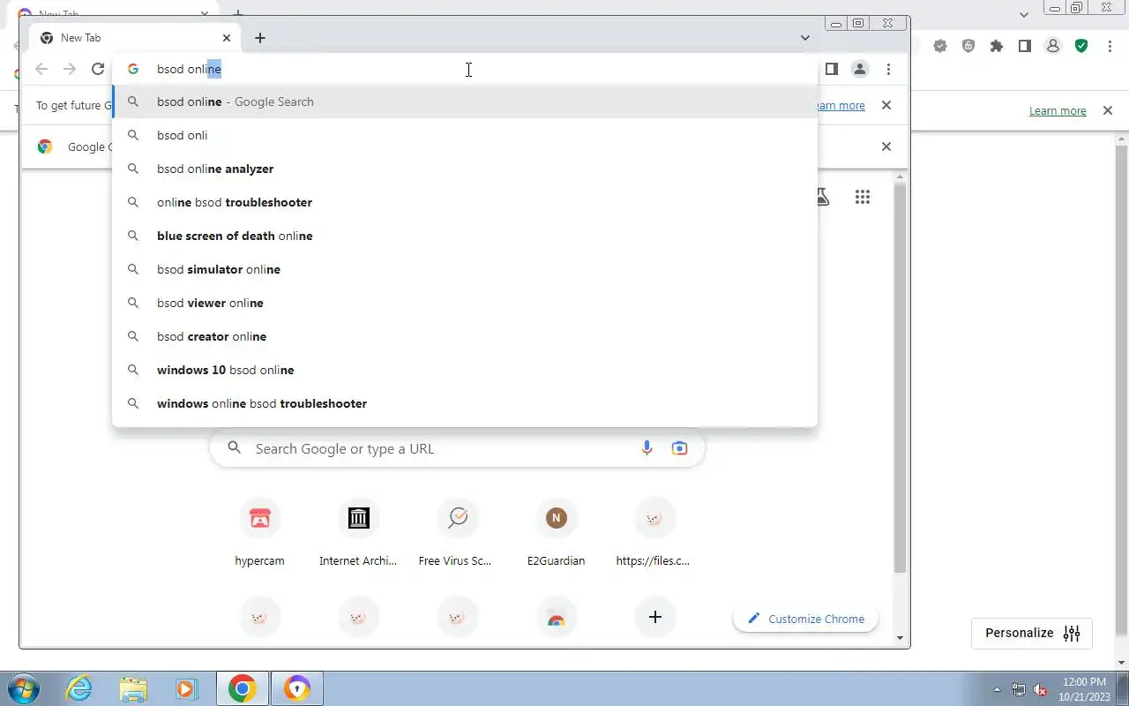The width and height of the screenshot is (1129, 706).
Task: Show hidden tray icons arrow
Action: (998, 689)
